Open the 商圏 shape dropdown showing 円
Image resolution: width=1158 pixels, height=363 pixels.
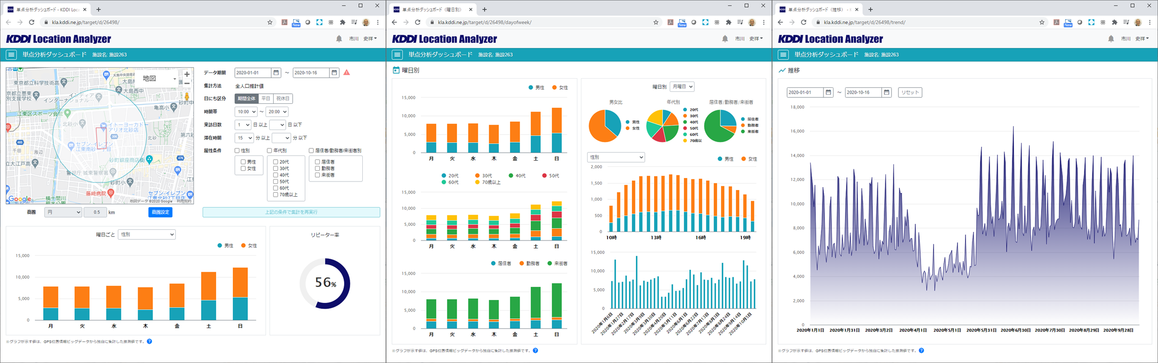click(63, 212)
